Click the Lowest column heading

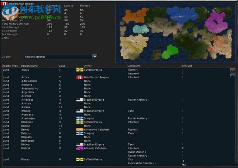tap(69, 6)
